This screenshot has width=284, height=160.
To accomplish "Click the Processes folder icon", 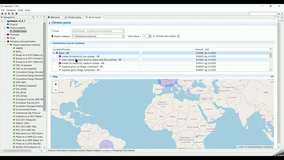I will 8,35.
